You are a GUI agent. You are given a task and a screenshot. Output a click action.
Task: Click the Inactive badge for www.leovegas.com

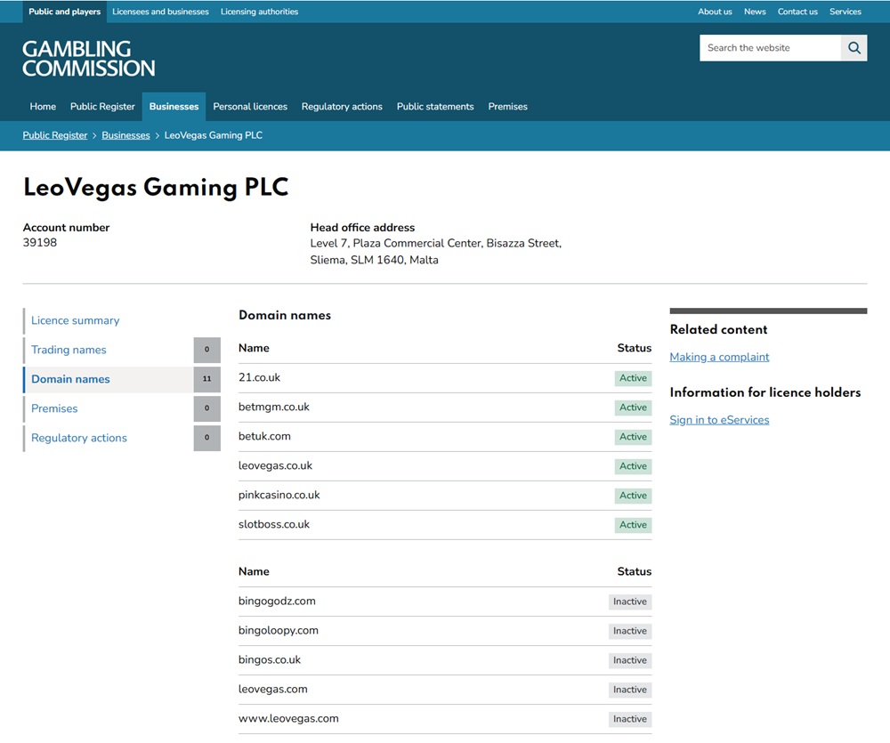pyautogui.click(x=630, y=719)
